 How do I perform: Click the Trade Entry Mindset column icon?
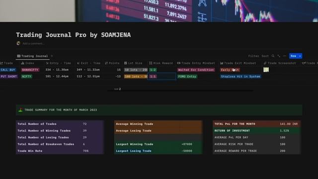point(179,63)
